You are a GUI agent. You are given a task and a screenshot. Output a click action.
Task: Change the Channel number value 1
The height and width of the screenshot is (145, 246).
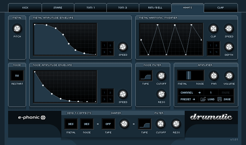pos(211,92)
